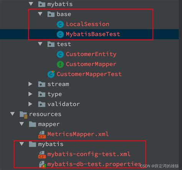Collapse the resources folder arrow
The height and width of the screenshot is (170, 182).
(x=12, y=114)
